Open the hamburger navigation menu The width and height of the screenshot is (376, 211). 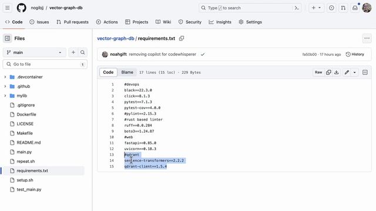pos(8,8)
